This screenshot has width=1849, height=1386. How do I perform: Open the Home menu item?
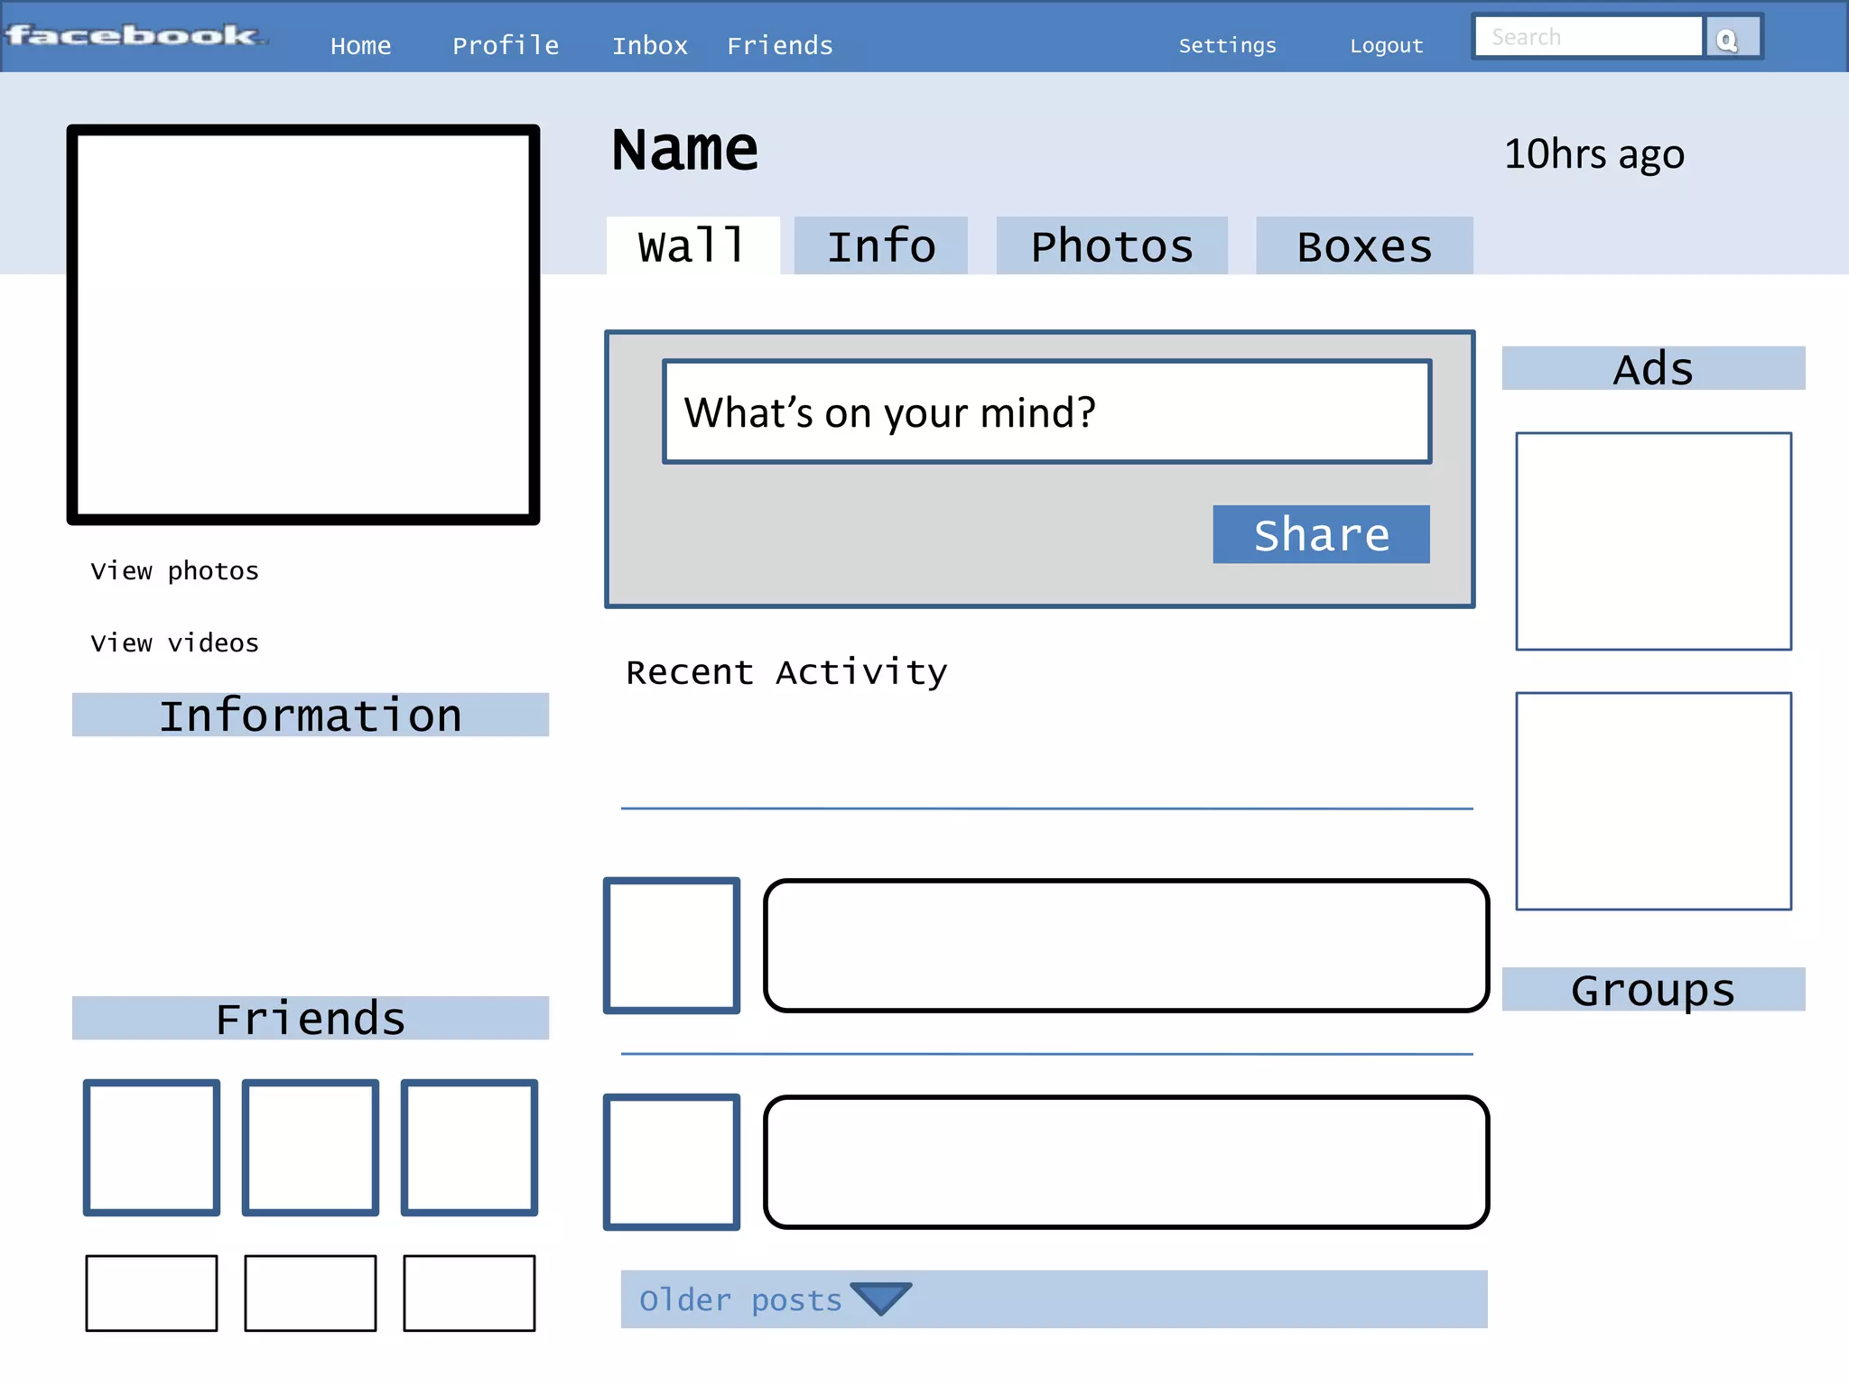(x=360, y=45)
